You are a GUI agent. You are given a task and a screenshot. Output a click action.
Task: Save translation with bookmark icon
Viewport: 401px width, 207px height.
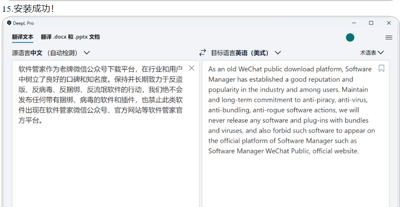click(x=381, y=68)
